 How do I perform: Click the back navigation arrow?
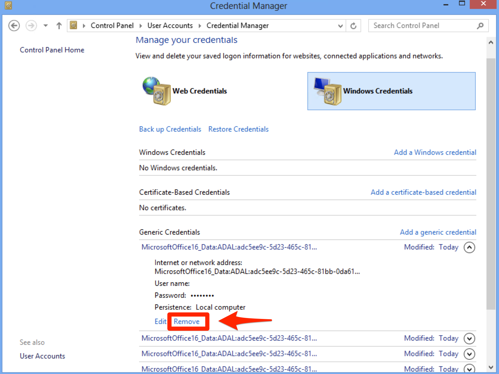tap(14, 26)
